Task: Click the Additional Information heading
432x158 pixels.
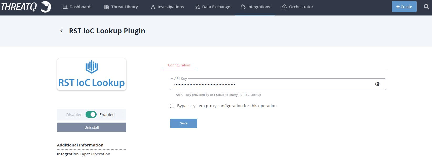Action: coord(80,145)
